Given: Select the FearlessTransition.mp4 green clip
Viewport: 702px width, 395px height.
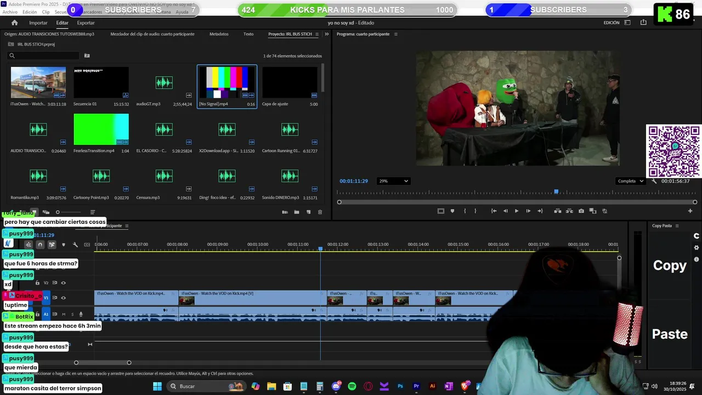Looking at the screenshot, I should 101,129.
